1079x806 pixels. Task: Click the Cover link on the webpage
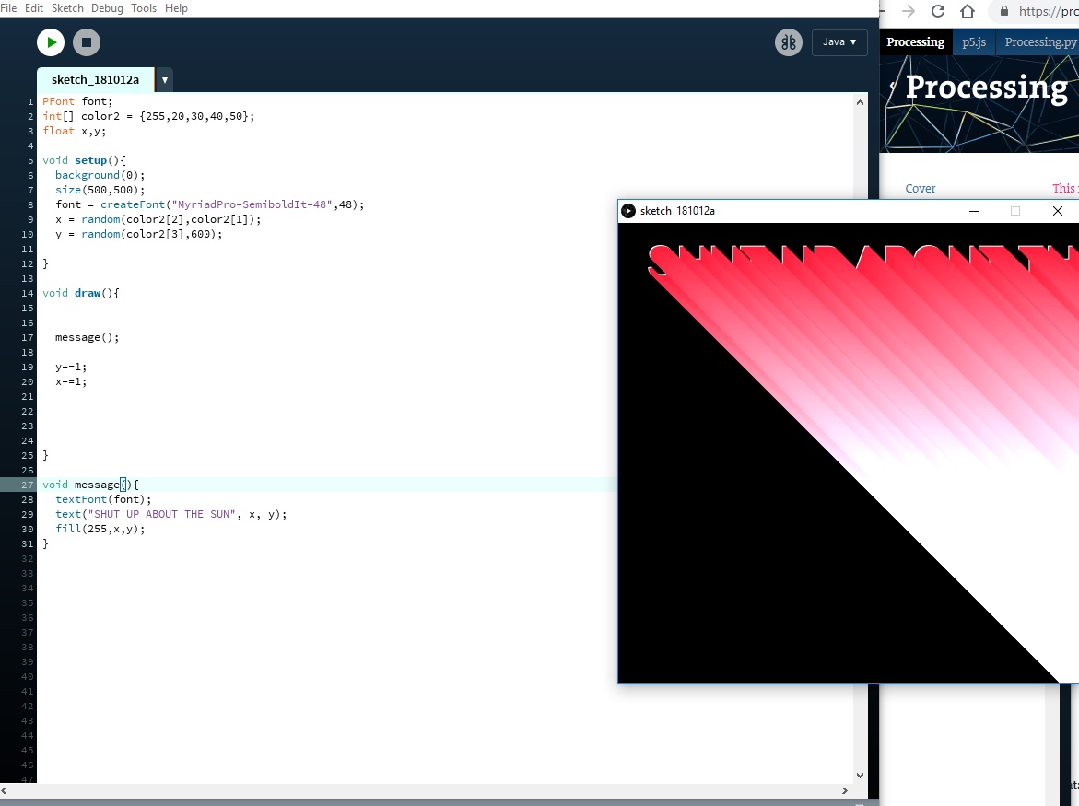point(921,189)
